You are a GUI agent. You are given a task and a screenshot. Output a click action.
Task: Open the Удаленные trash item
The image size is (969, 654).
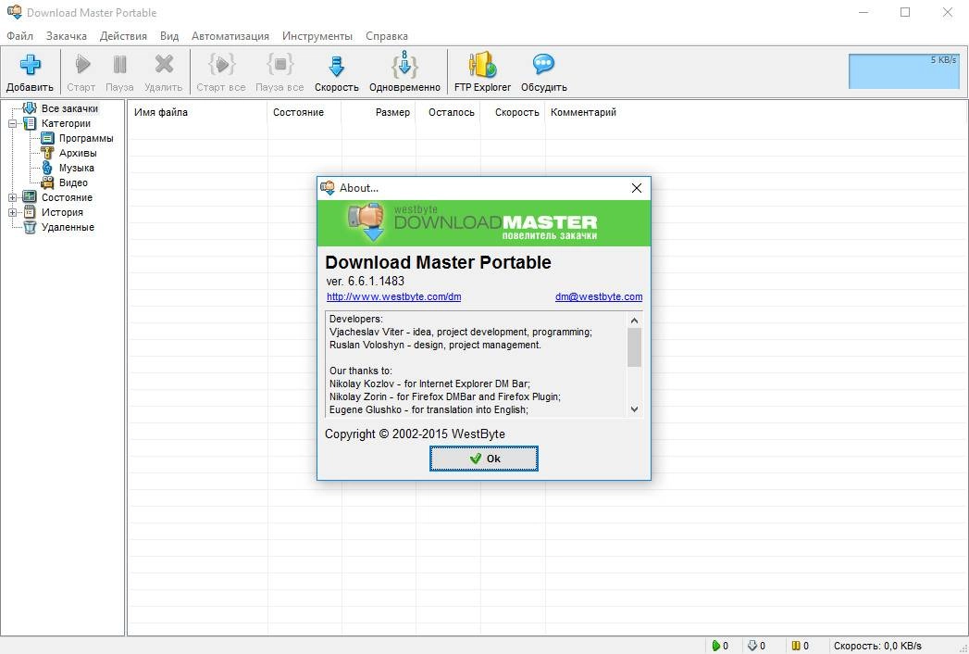pos(68,227)
